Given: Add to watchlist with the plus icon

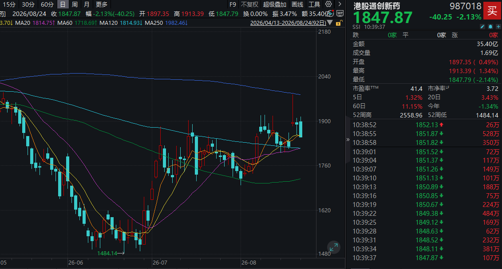Looking at the screenshot, I should [x=498, y=27].
